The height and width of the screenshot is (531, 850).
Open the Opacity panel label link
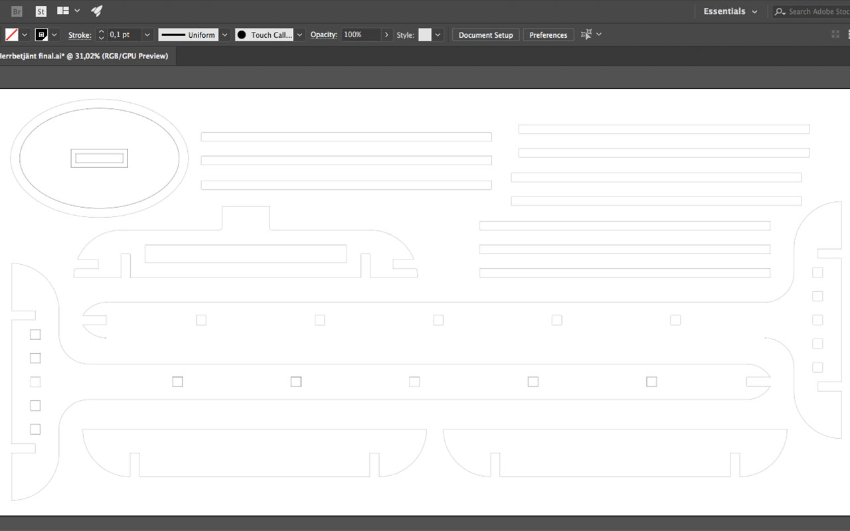coord(324,35)
